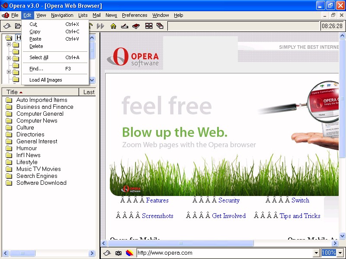Select the Lifestyle folder

[27, 162]
